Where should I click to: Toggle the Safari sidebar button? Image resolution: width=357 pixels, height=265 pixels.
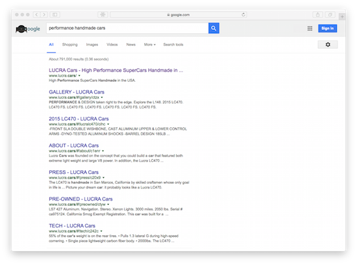coord(55,14)
